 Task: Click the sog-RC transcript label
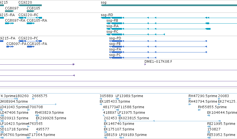click(x=112, y=32)
